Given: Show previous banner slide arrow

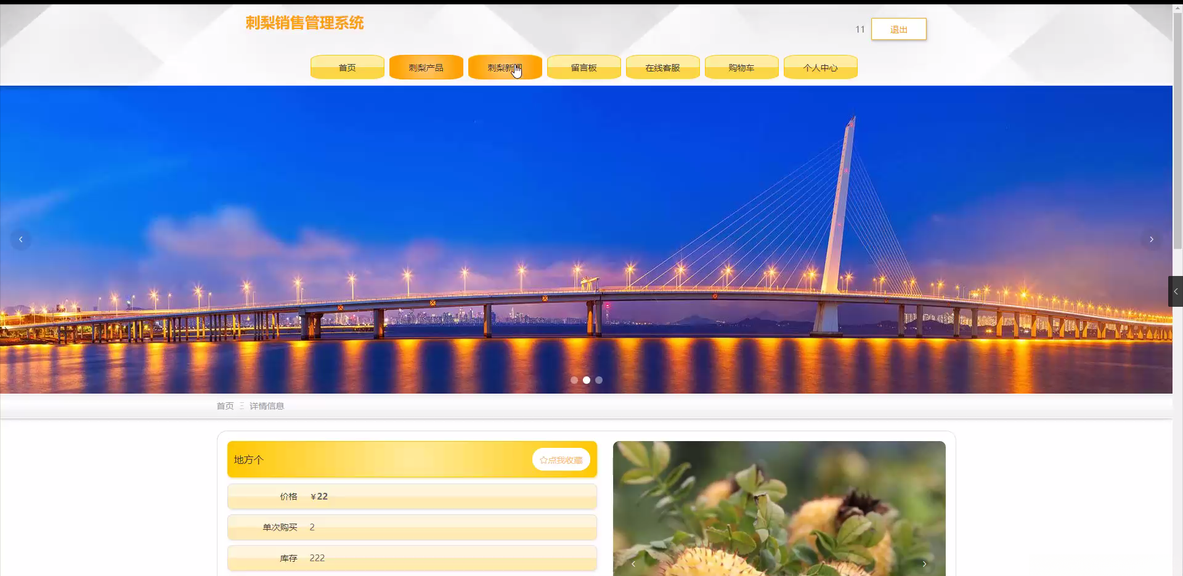Looking at the screenshot, I should [x=21, y=239].
